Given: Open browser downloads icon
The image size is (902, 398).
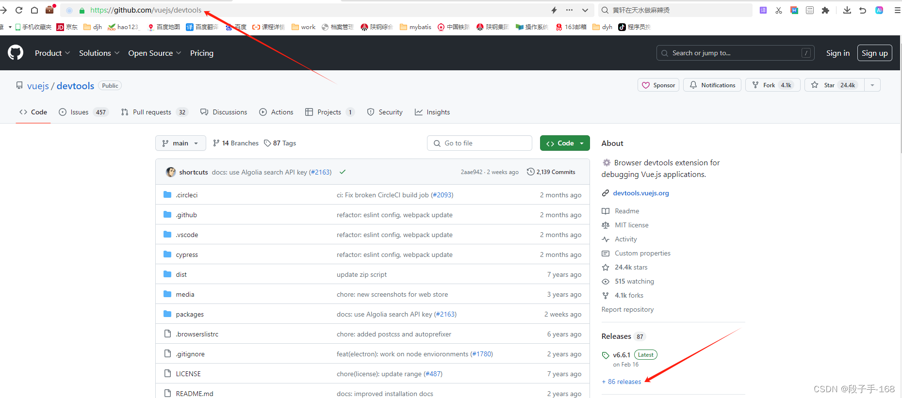Looking at the screenshot, I should point(847,10).
